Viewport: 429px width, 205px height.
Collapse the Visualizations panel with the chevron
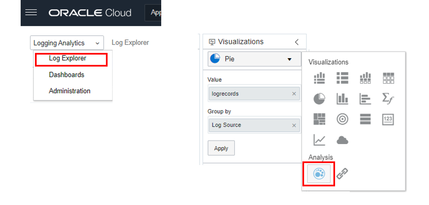(296, 41)
